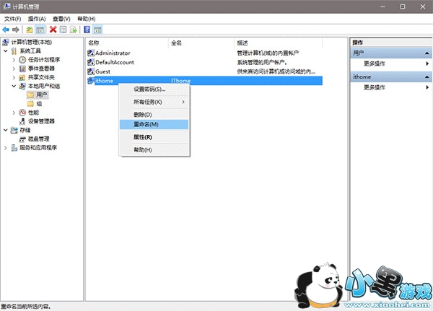Open the 查看(V) menu
Screen dimensions: 433x311
[x=61, y=19]
